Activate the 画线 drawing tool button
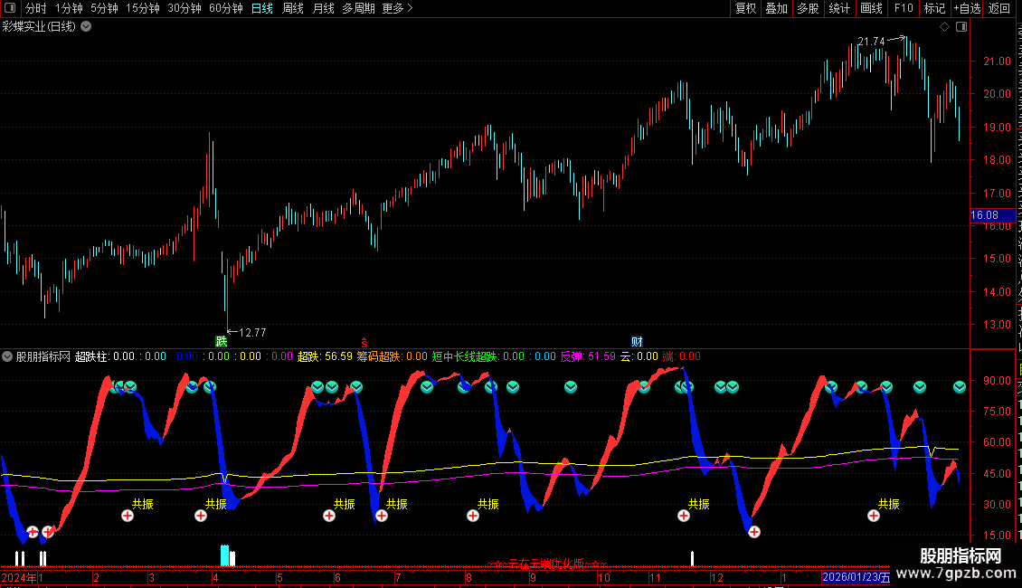The width and height of the screenshot is (1022, 588). [x=872, y=8]
